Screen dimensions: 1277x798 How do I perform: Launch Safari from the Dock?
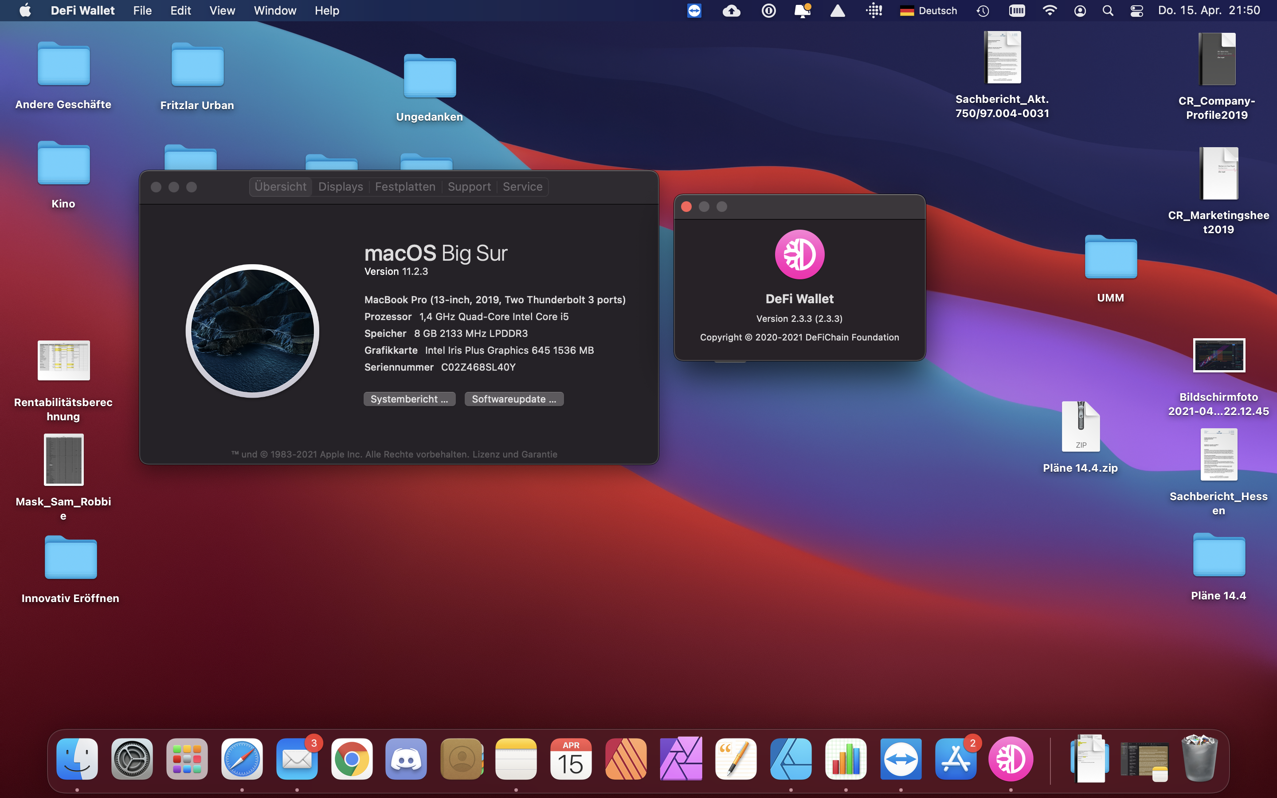(242, 759)
